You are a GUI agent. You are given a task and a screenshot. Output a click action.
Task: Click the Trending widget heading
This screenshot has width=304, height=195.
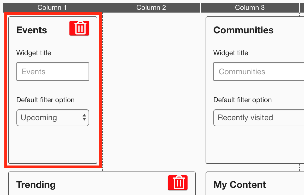coord(36,185)
